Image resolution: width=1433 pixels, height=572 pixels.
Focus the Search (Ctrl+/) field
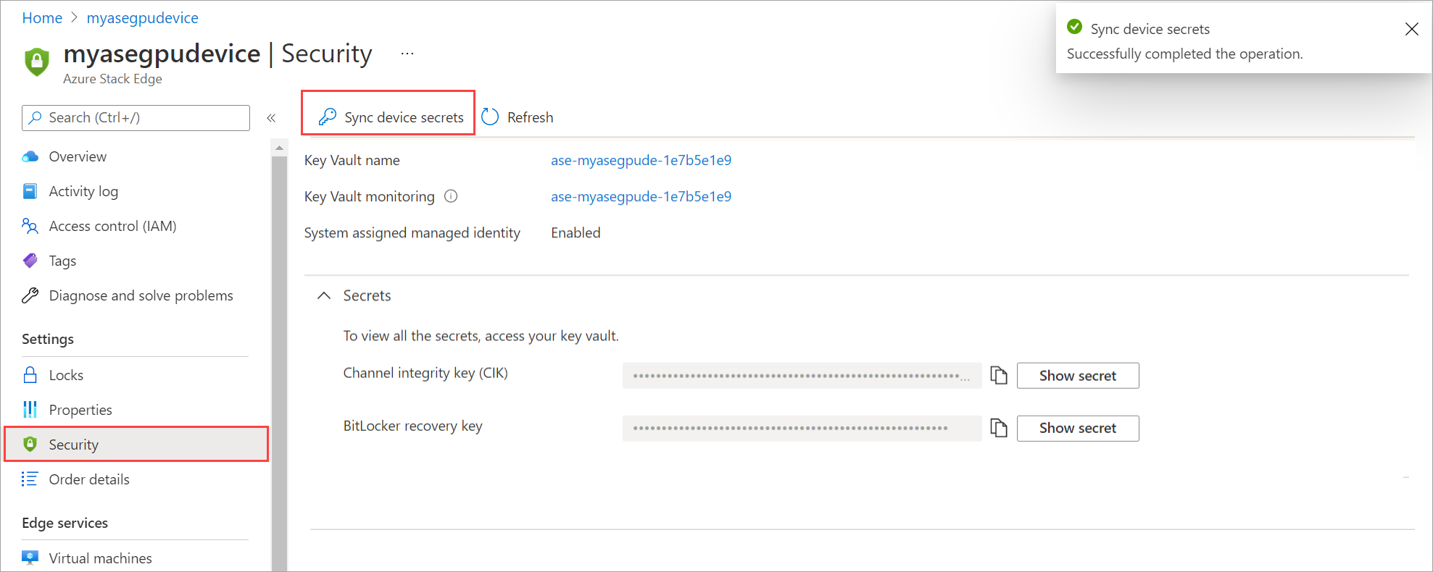point(136,118)
